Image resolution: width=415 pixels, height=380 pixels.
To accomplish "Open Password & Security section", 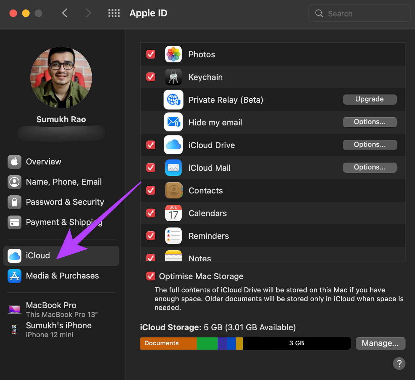I will click(x=61, y=202).
